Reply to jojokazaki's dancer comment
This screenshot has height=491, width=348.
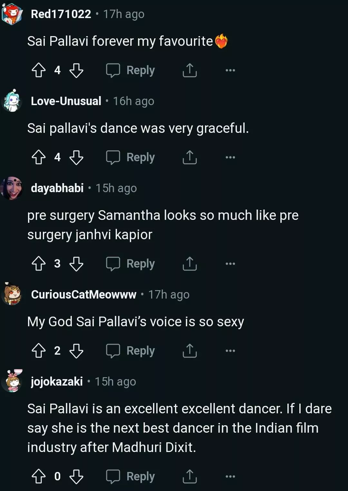click(x=130, y=476)
